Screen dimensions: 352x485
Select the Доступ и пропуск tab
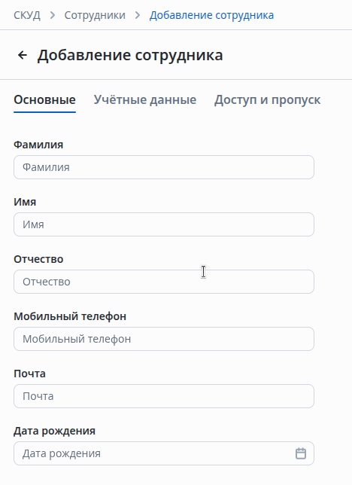[267, 100]
